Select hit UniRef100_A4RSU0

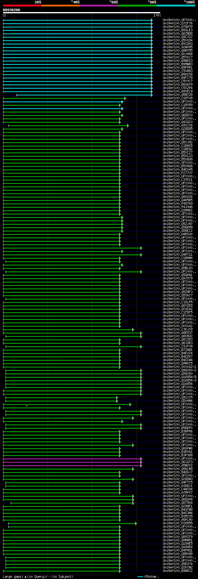178,234
